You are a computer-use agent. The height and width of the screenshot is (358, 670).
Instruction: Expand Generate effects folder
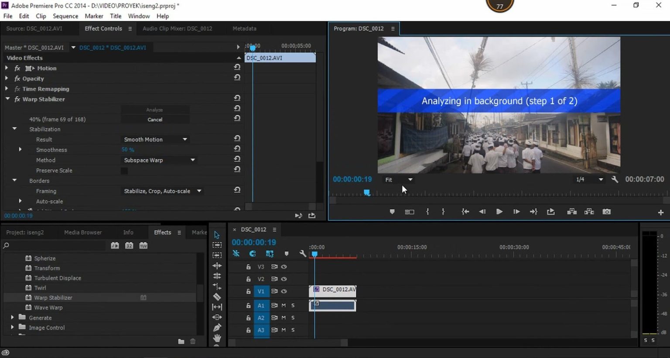[x=12, y=317]
